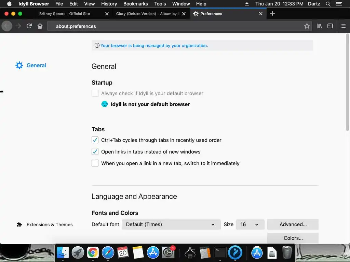The image size is (350, 262).
Task: Go back using the back arrow button
Action: click(x=7, y=26)
